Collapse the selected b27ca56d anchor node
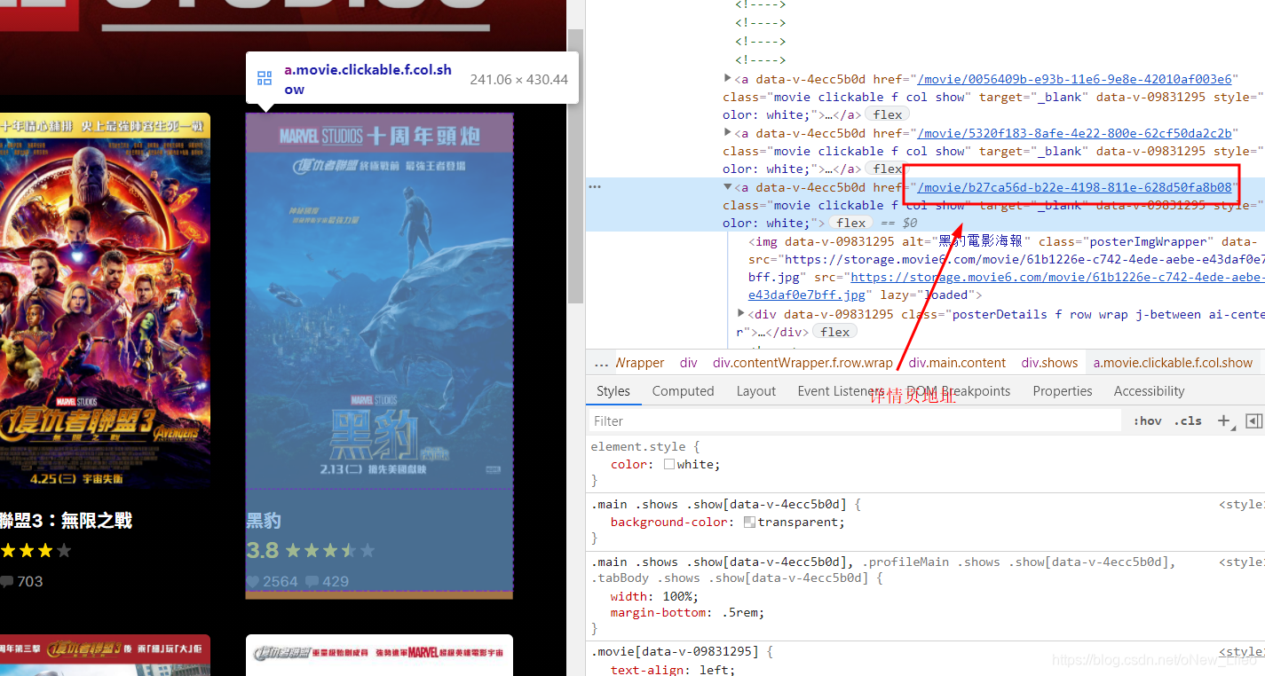Screen dimensions: 1265x676 728,187
